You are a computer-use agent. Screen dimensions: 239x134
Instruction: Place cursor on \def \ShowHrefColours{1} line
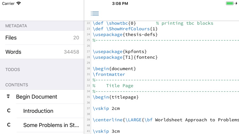(125, 29)
